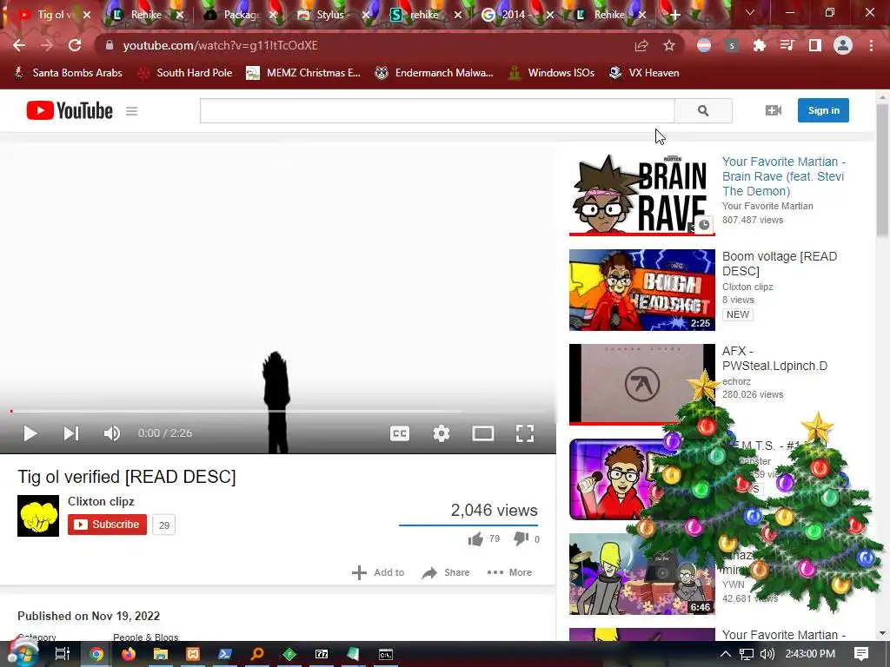The height and width of the screenshot is (667, 890).
Task: Click the Sign in button
Action: point(823,110)
